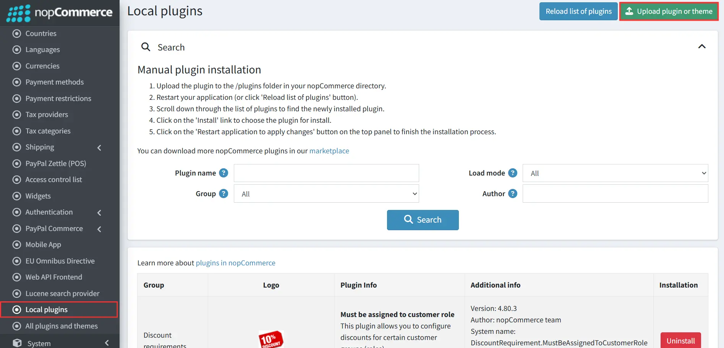Click the Load mode help icon
The height and width of the screenshot is (348, 724).
pyautogui.click(x=512, y=173)
